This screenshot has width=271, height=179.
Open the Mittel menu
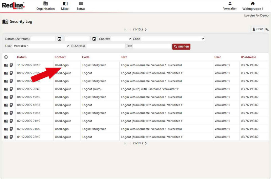click(x=65, y=6)
